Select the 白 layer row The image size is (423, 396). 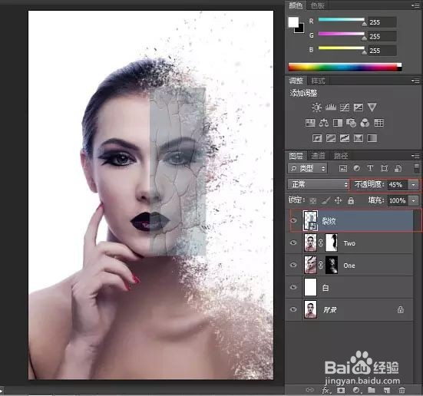pos(349,287)
